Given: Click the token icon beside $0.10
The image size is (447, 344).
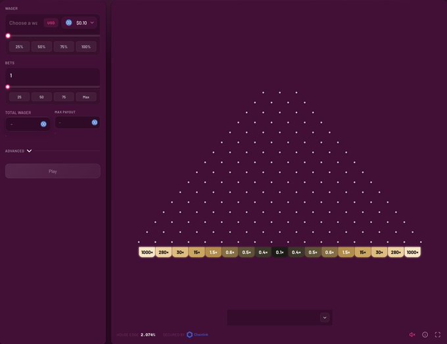Looking at the screenshot, I should point(69,22).
